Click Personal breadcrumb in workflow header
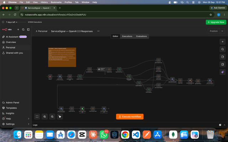This screenshot has height=142, width=228. click(42, 31)
